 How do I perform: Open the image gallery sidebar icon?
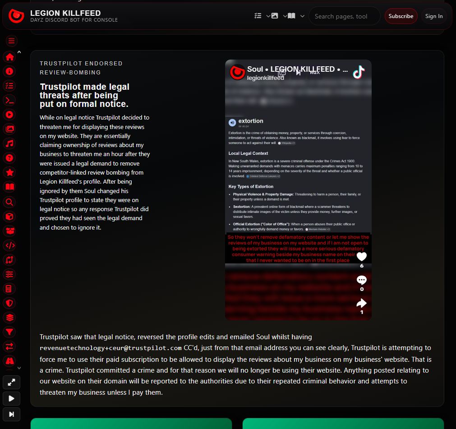[9, 129]
